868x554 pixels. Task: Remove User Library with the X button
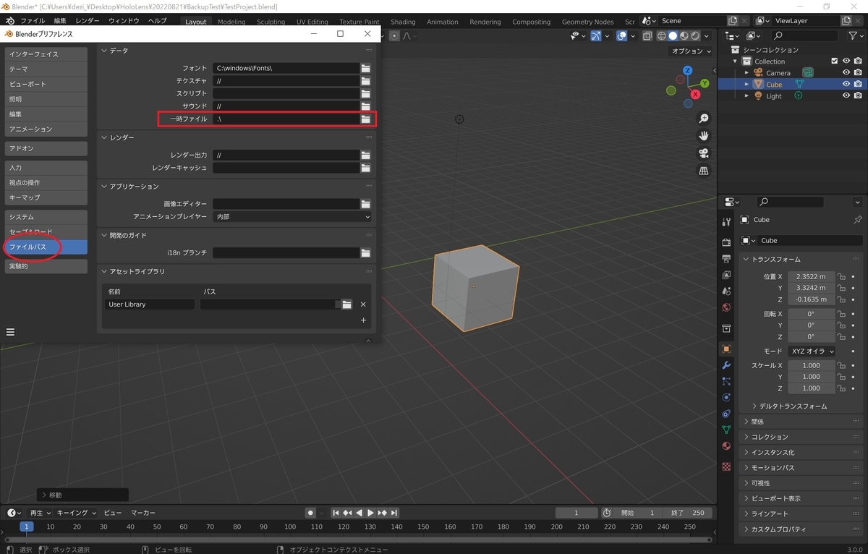(363, 304)
